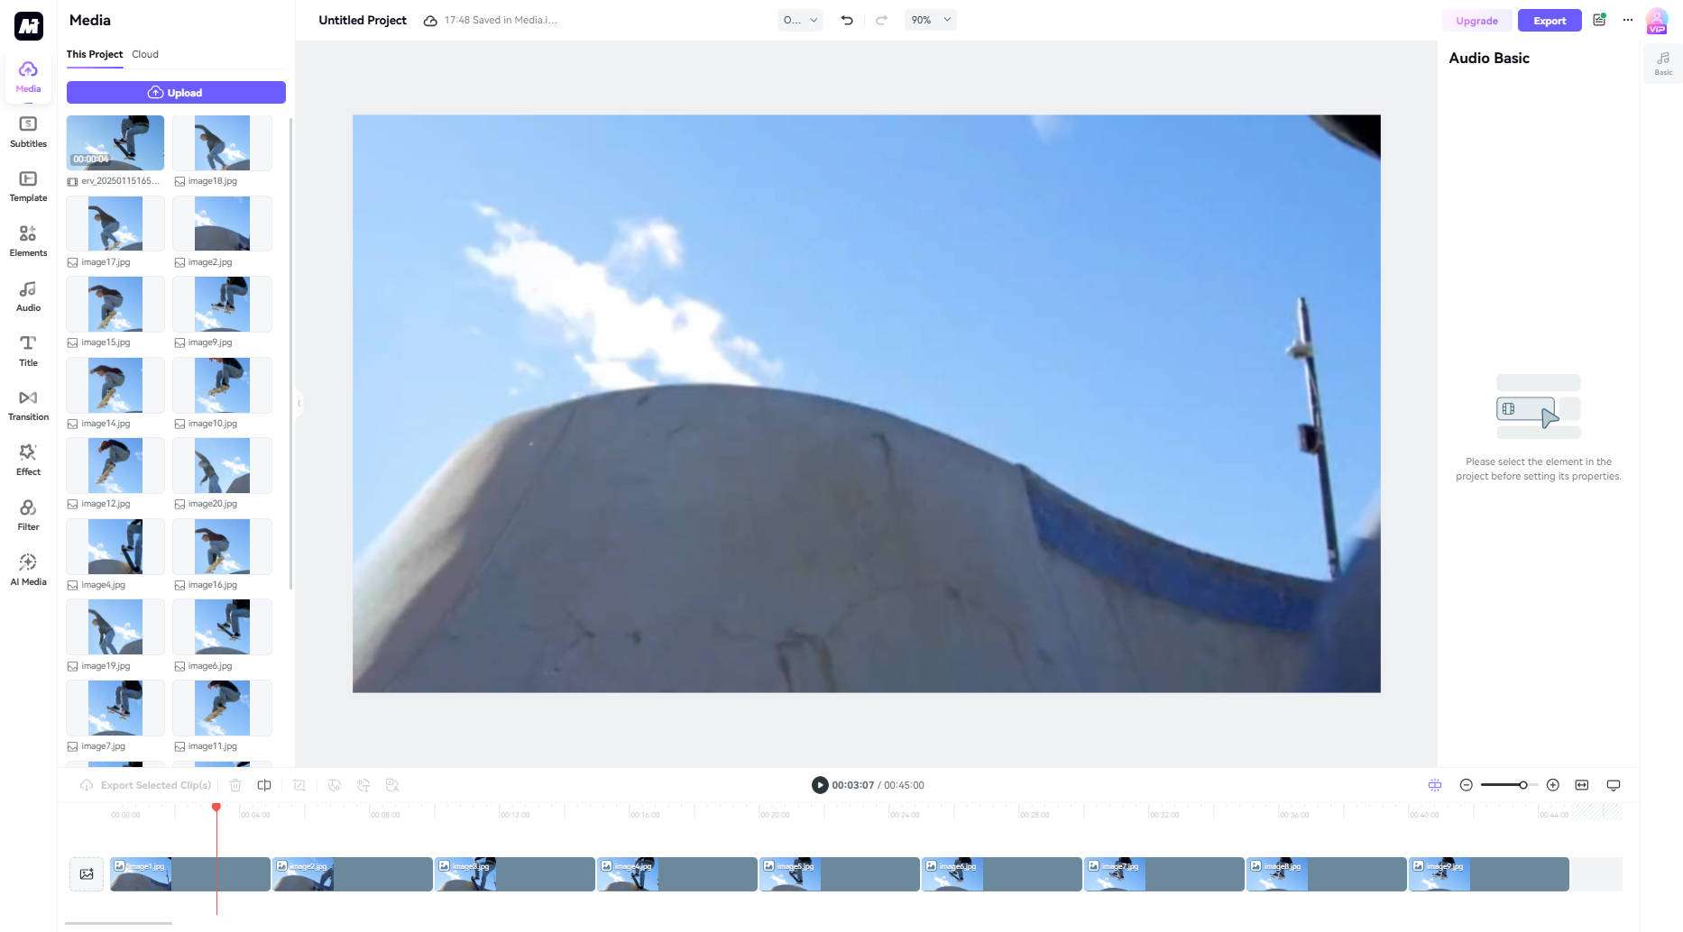Click the Export button

pyautogui.click(x=1550, y=21)
